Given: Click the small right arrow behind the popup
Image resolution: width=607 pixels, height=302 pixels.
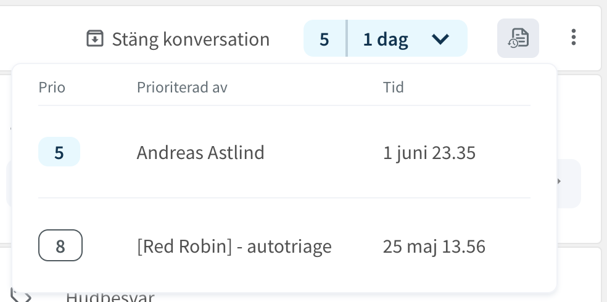Looking at the screenshot, I should pos(559,181).
